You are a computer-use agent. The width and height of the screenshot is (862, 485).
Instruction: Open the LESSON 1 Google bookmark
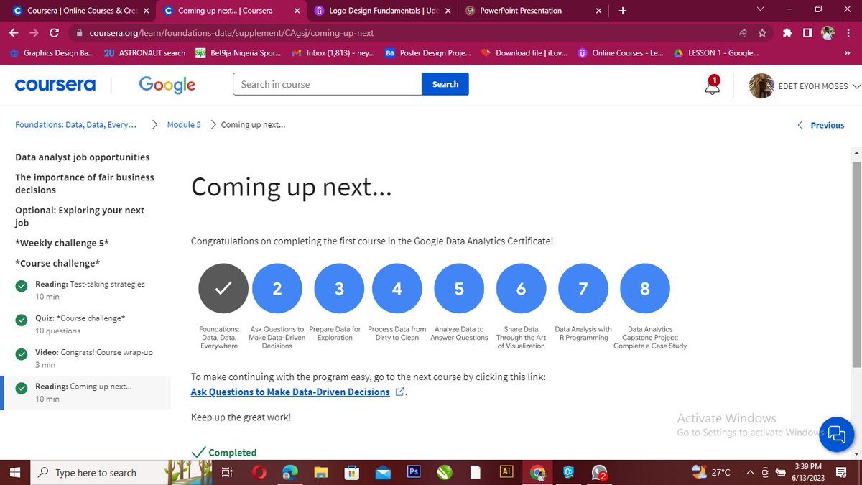[715, 52]
